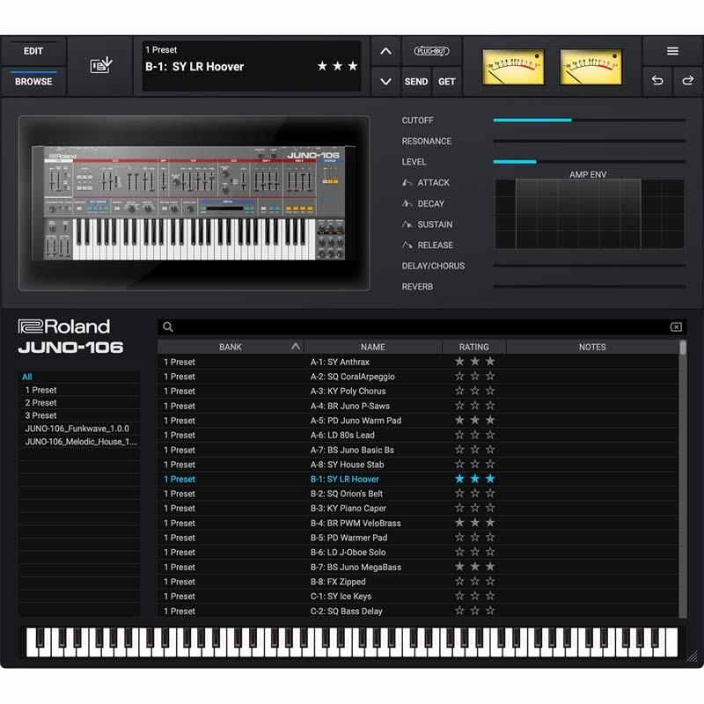704x704 pixels.
Task: Rate C-2: SQ Bass Delay stars
Action: coord(474,611)
